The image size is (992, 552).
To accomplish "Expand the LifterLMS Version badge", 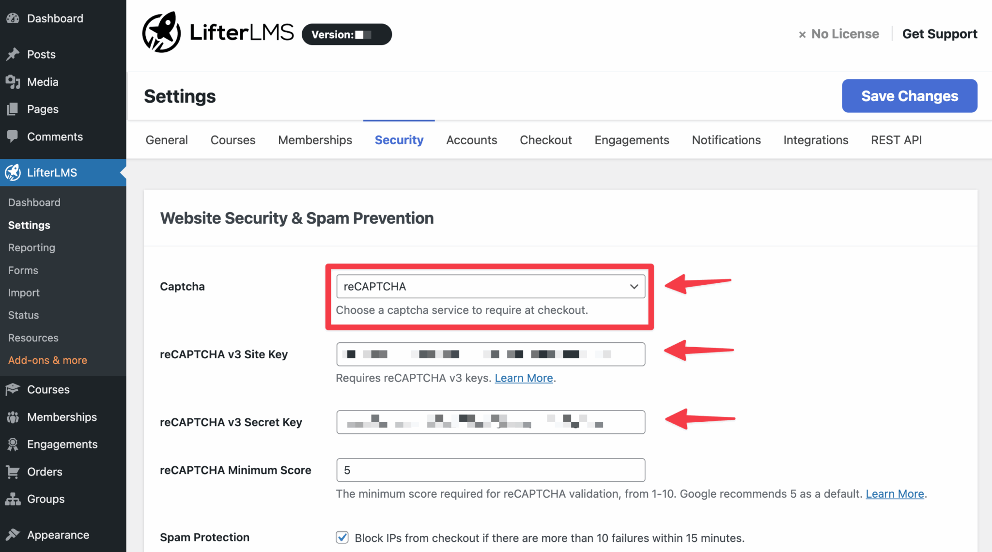I will (346, 34).
